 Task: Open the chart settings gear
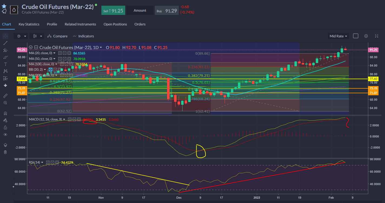point(366,36)
